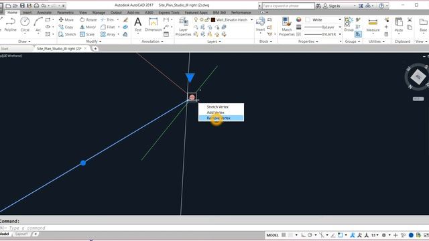Toggle object snap in status bar

click(x=340, y=235)
